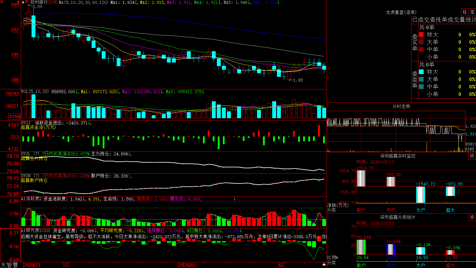Click the red marker icon beside the star

click(x=27, y=2)
